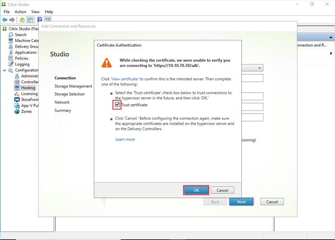Collapse the Configuration tree node

click(x=4, y=70)
